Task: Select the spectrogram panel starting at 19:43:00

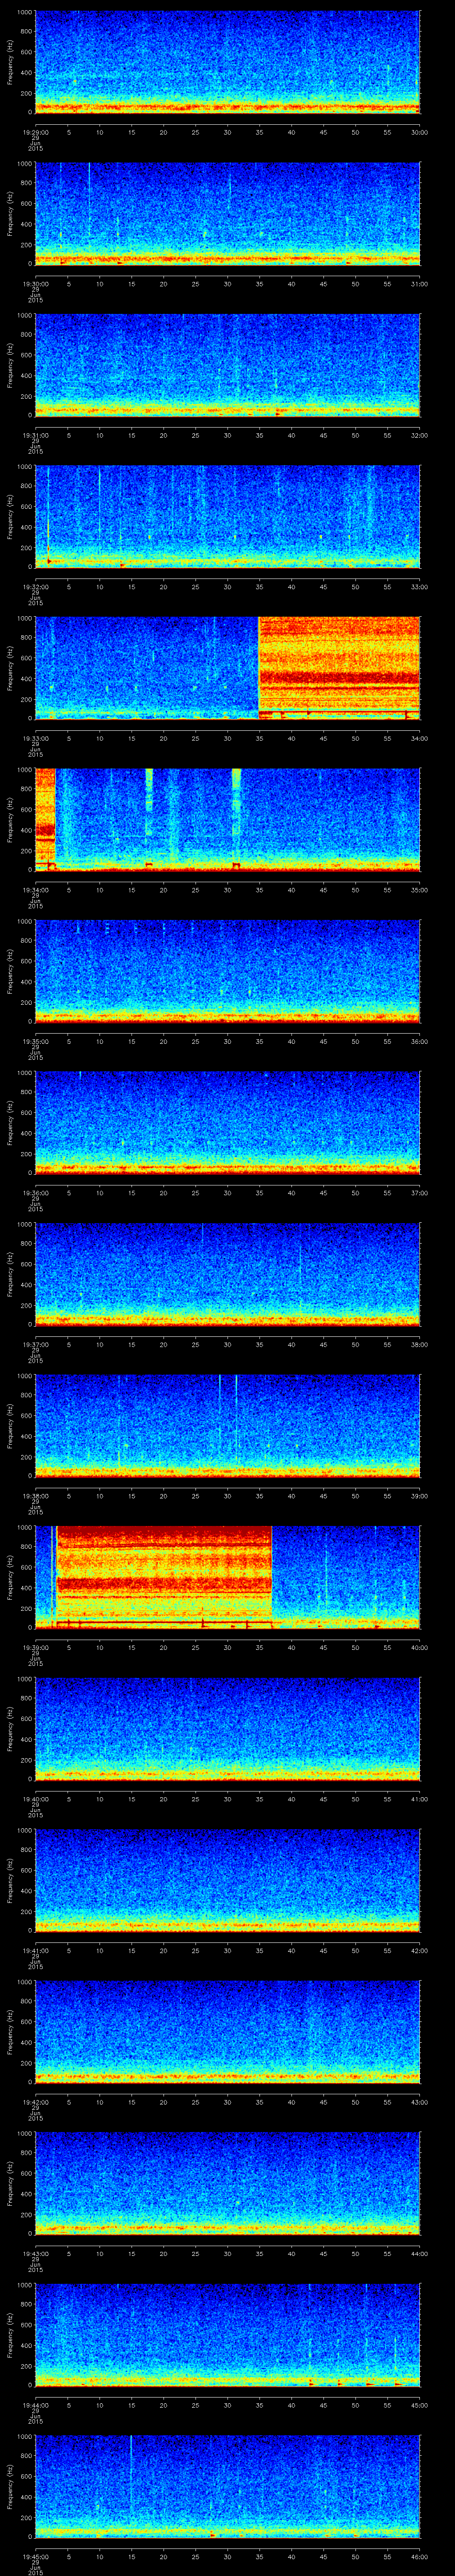Action: 227,2183
